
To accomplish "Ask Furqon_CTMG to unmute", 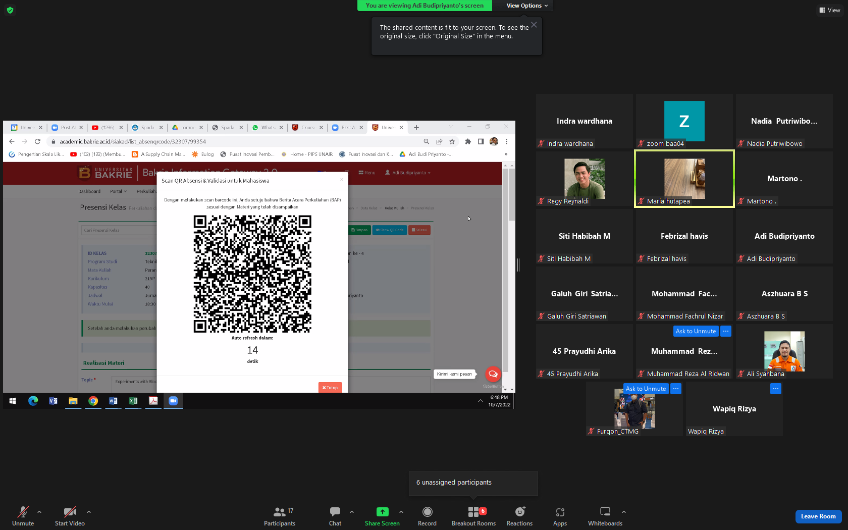I will point(646,389).
